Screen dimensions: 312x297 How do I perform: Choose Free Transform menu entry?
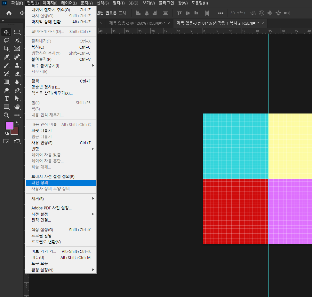coord(61,143)
